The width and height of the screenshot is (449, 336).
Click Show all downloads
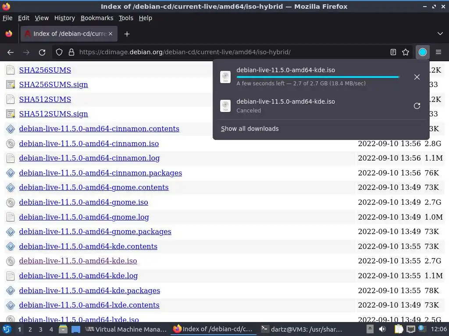click(x=249, y=129)
